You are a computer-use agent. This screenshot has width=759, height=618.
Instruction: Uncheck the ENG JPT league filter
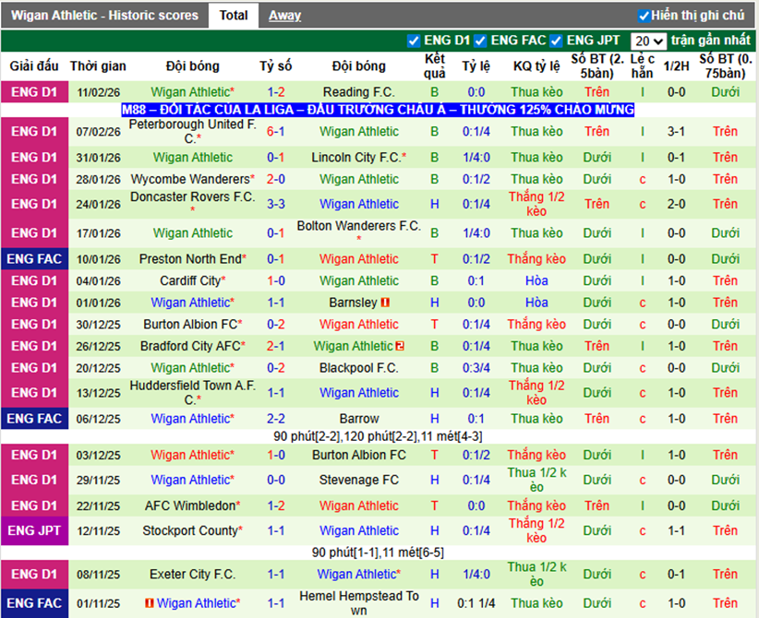coord(556,42)
